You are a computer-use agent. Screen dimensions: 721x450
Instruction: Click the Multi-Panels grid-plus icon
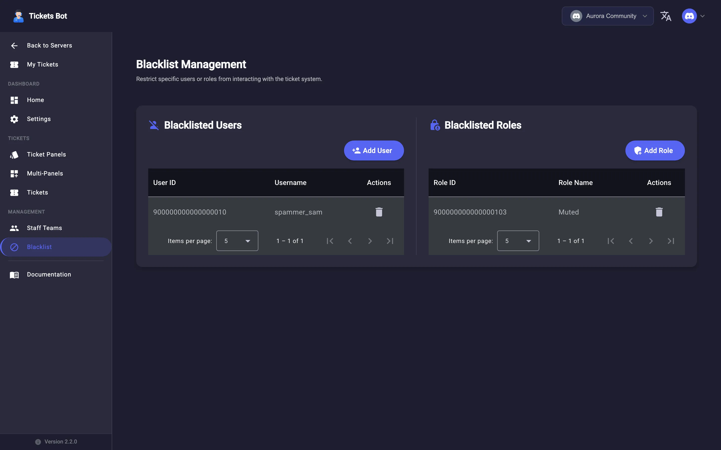point(14,173)
